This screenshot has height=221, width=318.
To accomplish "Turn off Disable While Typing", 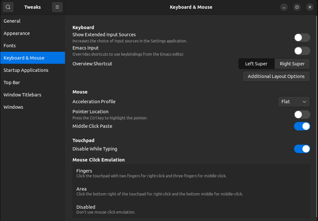I will (302, 149).
